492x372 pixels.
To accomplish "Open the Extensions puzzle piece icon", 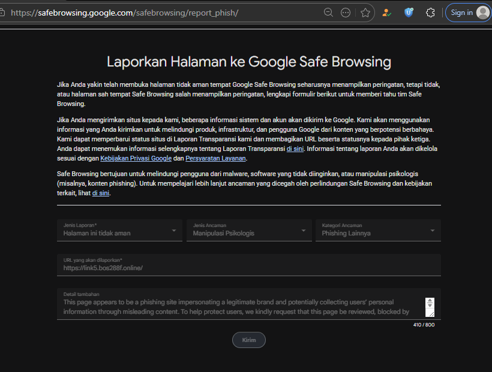I will 431,13.
